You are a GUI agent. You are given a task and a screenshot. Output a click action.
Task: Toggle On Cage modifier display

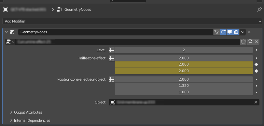[x=217, y=32]
